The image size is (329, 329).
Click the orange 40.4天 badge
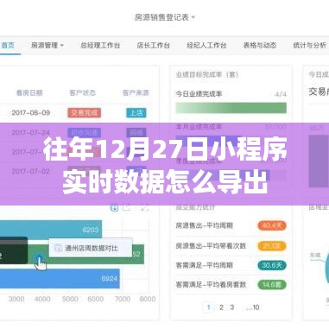272,225
